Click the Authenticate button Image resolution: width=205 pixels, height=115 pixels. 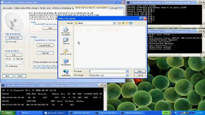click(14, 38)
